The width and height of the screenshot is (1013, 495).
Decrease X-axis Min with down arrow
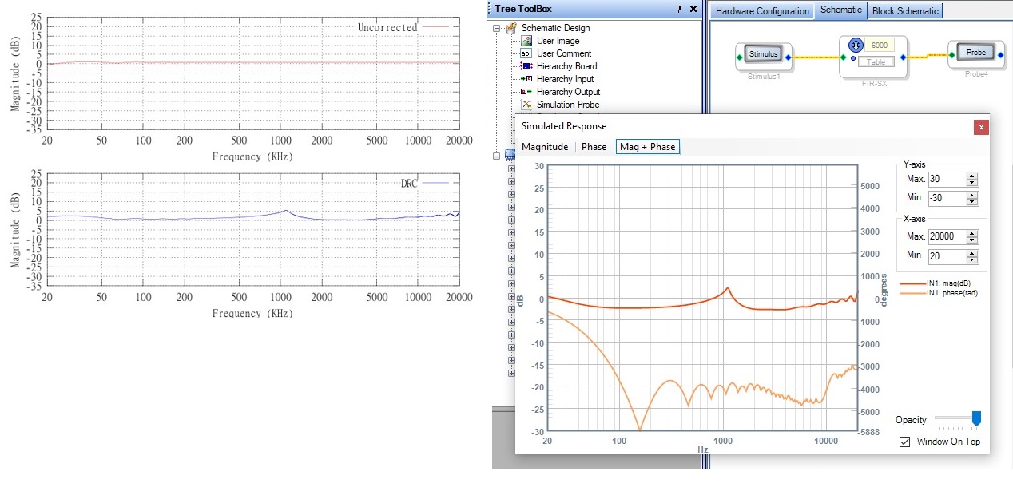tap(971, 259)
